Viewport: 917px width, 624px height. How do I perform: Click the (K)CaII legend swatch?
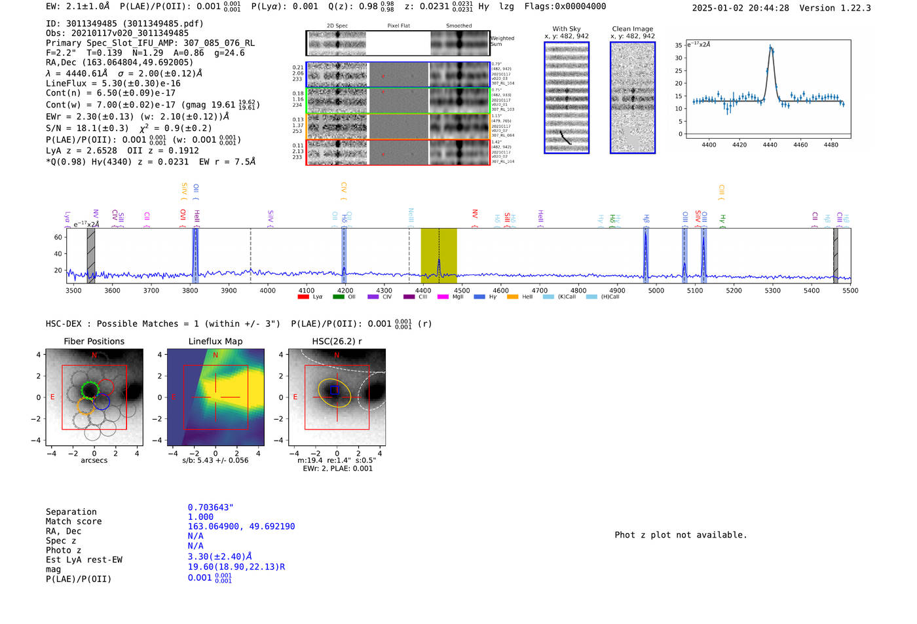pos(548,297)
